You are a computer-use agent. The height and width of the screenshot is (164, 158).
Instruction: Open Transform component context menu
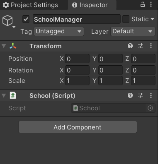point(151,46)
